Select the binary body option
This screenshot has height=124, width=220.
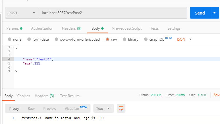point(130,39)
